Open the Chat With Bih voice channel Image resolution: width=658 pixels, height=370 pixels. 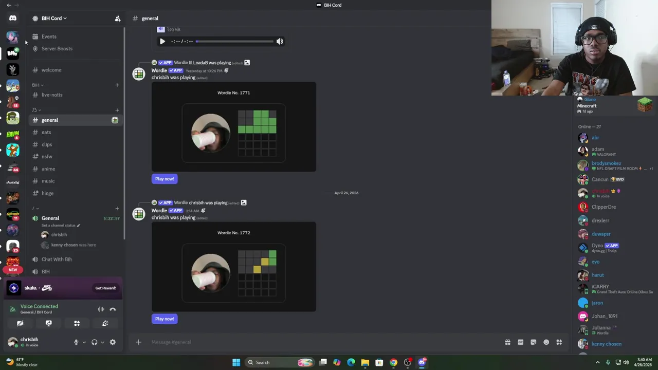57,260
